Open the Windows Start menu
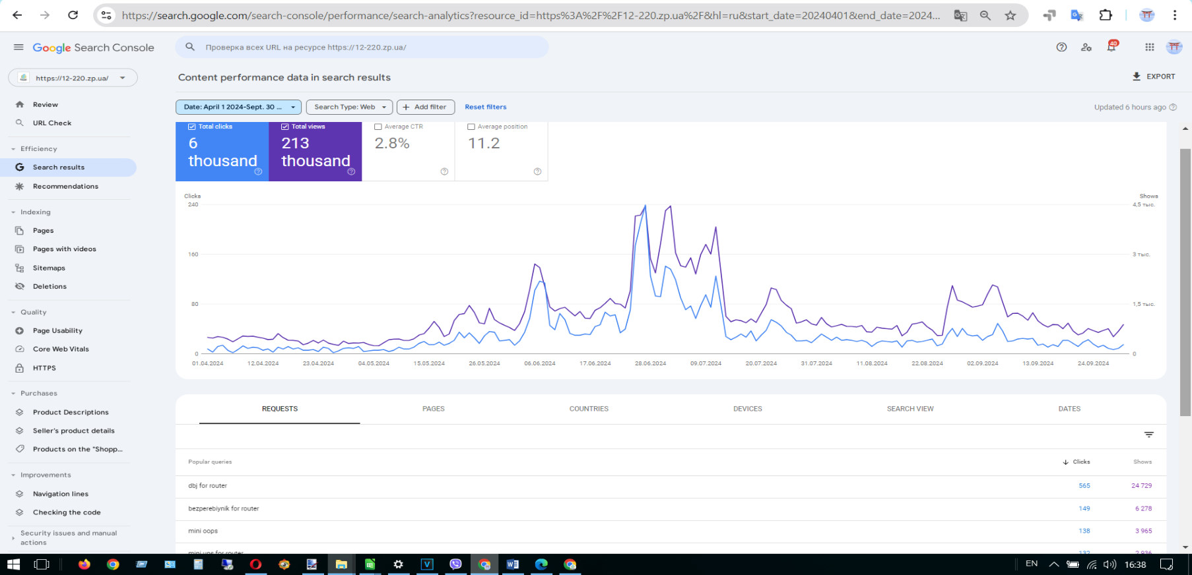The image size is (1192, 575). point(13,564)
